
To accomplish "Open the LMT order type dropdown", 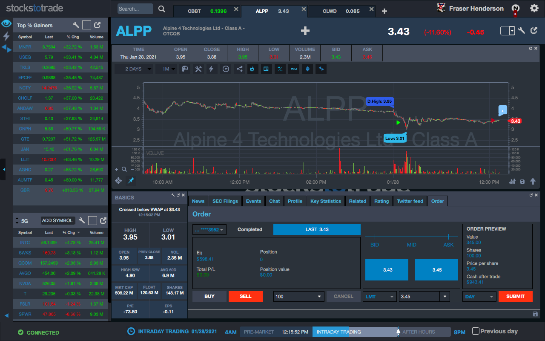I will tap(380, 296).
